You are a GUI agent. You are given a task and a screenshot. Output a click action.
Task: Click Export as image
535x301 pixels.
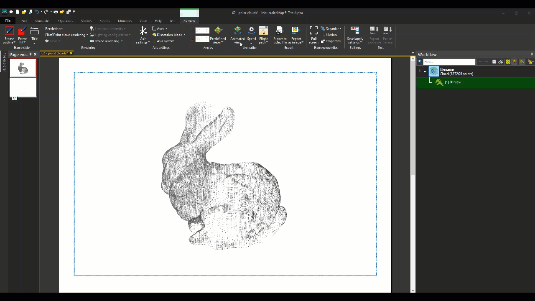[x=296, y=36]
